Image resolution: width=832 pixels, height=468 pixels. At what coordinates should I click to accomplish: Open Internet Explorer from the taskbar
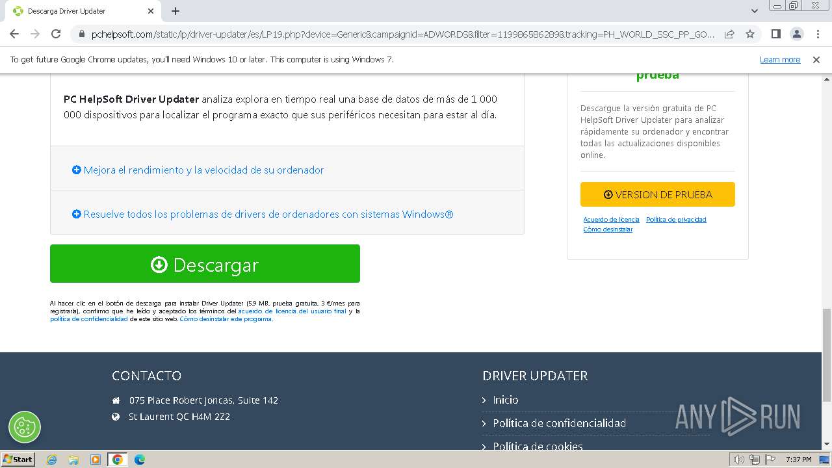[x=52, y=460]
